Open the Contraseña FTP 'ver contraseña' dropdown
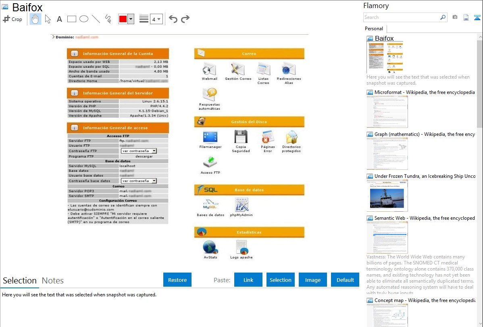 tap(139, 151)
